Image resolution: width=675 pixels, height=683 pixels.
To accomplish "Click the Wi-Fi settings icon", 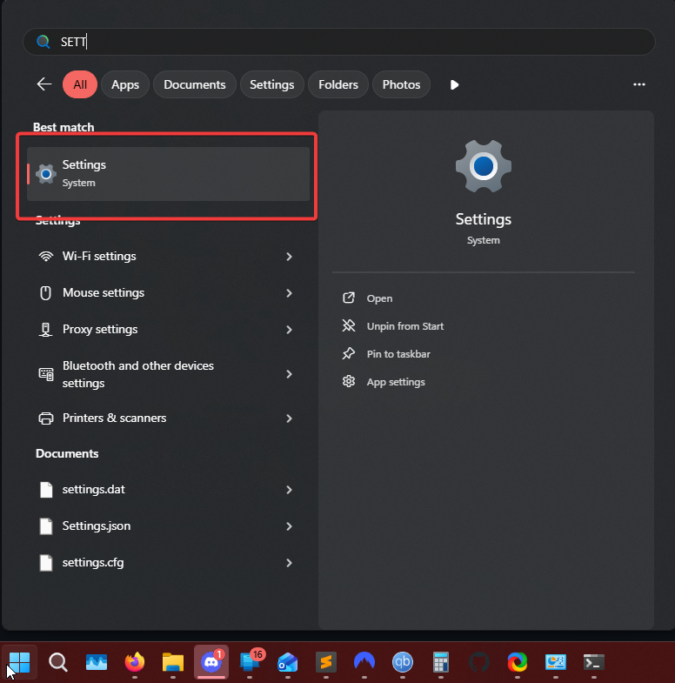I will (46, 256).
